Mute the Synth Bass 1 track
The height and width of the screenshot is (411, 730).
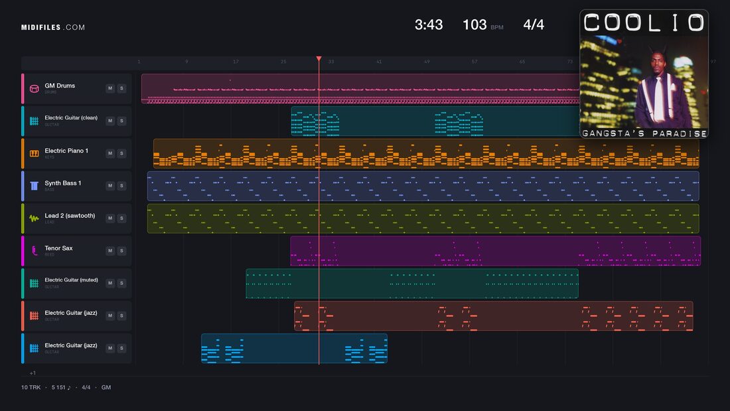pos(110,185)
